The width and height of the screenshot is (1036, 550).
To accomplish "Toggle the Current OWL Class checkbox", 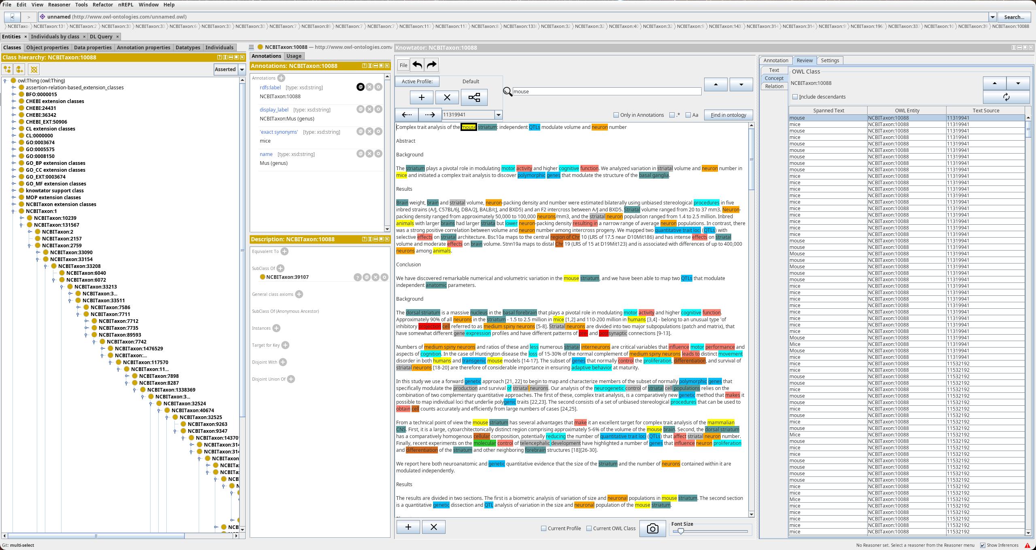I will 589,529.
